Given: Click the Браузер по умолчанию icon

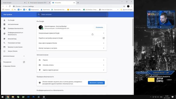Looking at the screenshot, I should [4, 47].
